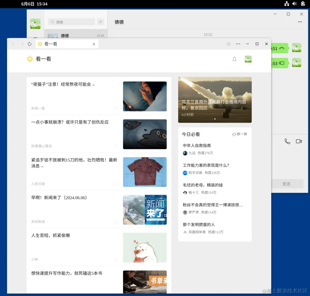This screenshot has height=296, width=310.
Task: Open article 紧追歹徒不放被刺15刀的他
Action: coord(74,163)
